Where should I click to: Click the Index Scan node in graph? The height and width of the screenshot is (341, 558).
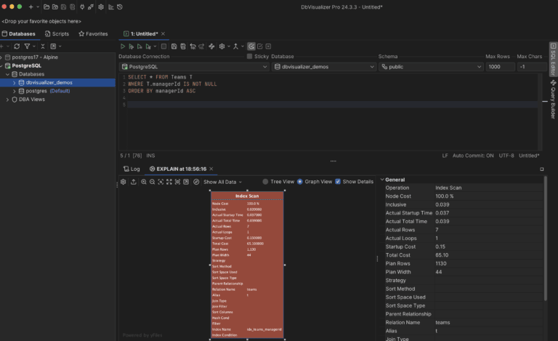tap(247, 265)
